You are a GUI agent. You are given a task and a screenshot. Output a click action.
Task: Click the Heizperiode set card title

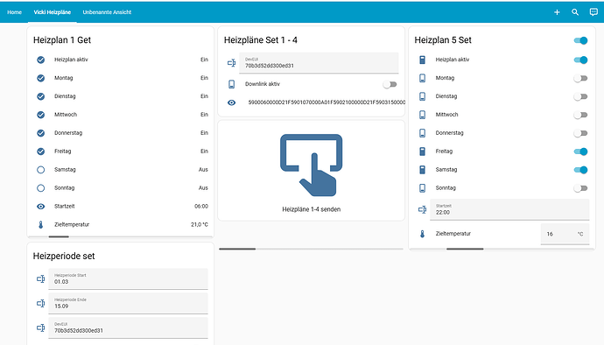click(64, 256)
